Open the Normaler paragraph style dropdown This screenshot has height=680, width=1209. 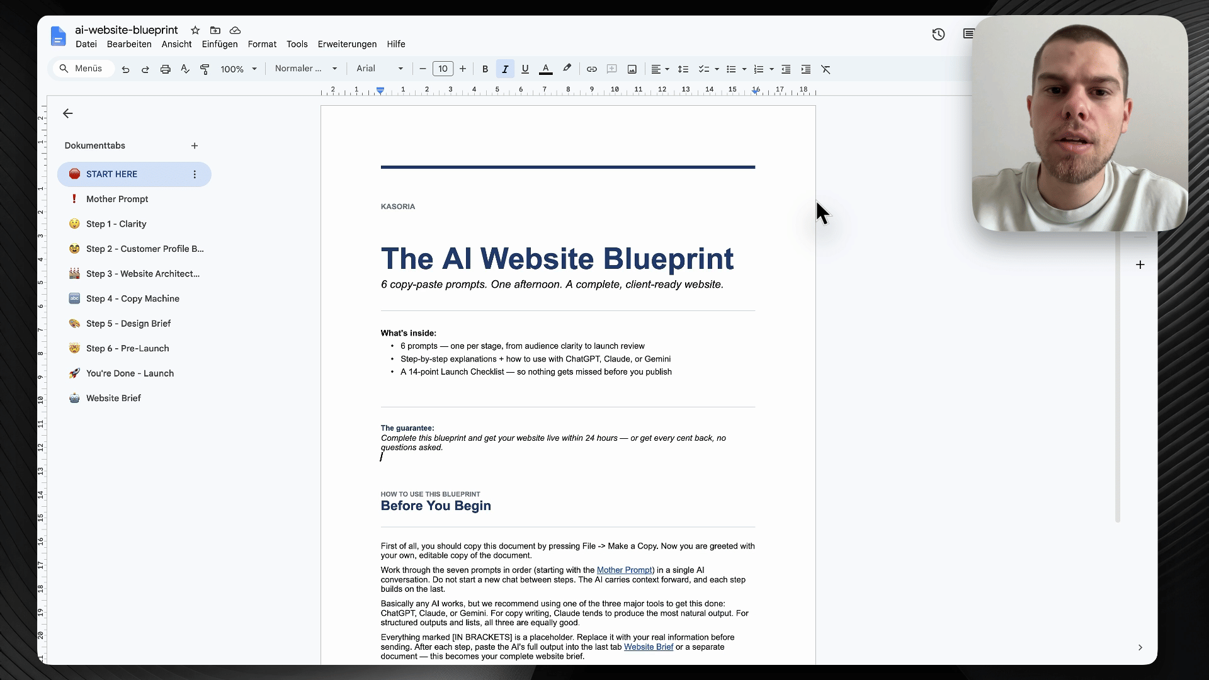coord(306,69)
